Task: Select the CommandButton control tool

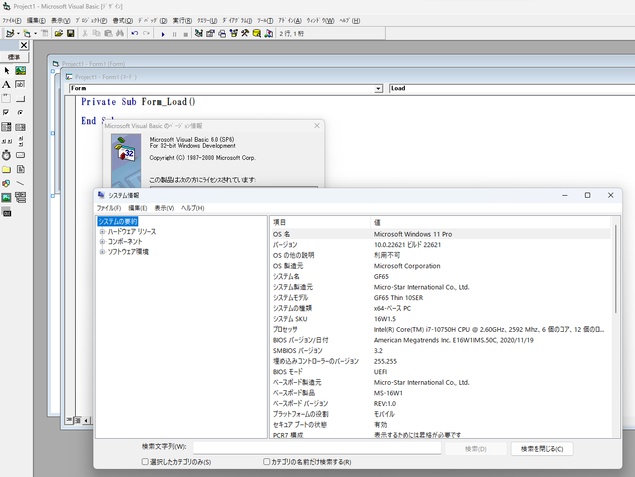Action: (x=21, y=99)
